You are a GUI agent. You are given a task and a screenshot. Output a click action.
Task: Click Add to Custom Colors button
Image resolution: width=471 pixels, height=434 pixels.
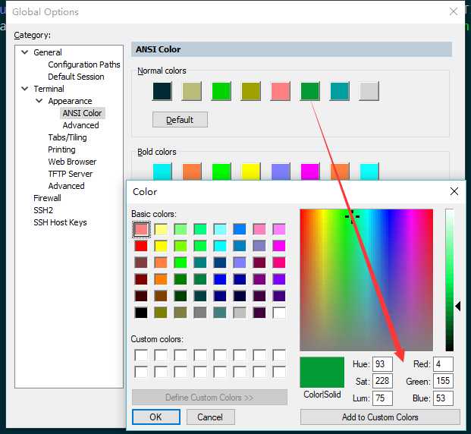(x=380, y=417)
